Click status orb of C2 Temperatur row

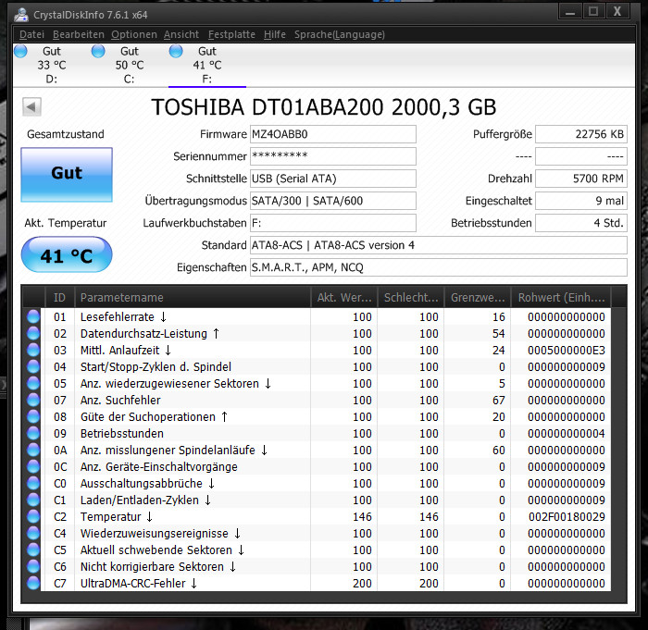(x=33, y=517)
